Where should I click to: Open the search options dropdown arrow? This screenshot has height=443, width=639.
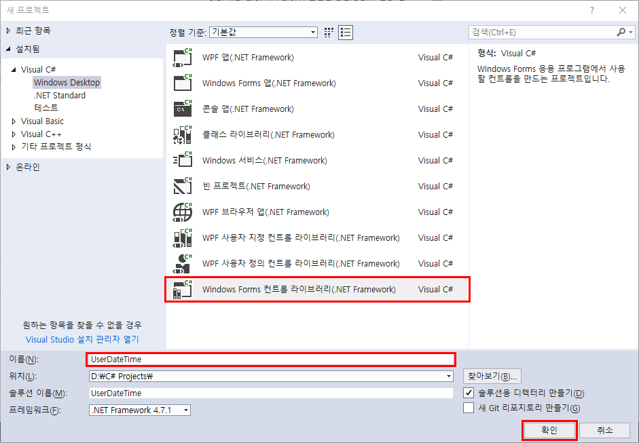pyautogui.click(x=631, y=32)
